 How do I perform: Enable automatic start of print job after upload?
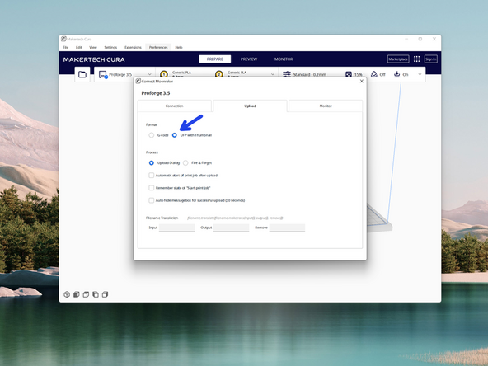tap(151, 176)
